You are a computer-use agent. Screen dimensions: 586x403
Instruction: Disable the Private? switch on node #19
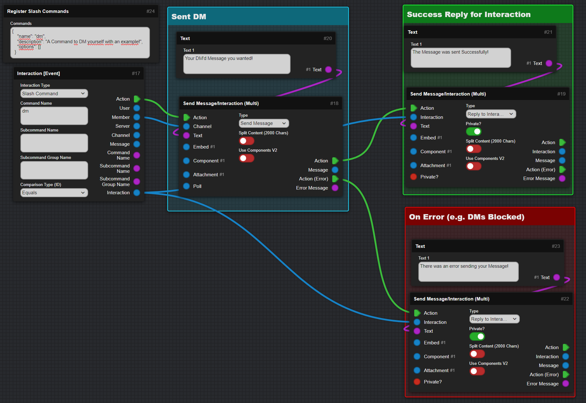pyautogui.click(x=474, y=131)
